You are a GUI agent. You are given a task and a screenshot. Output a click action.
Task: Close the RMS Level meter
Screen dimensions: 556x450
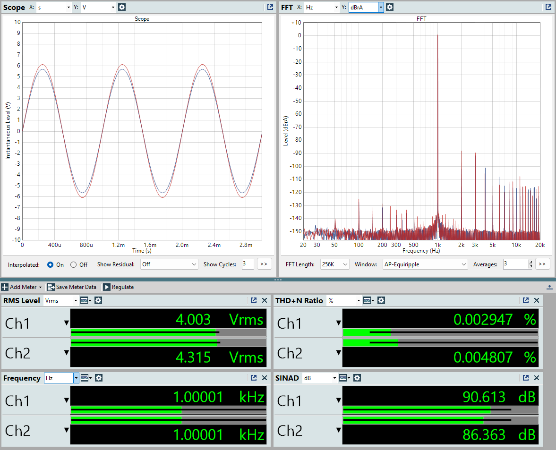coord(265,300)
